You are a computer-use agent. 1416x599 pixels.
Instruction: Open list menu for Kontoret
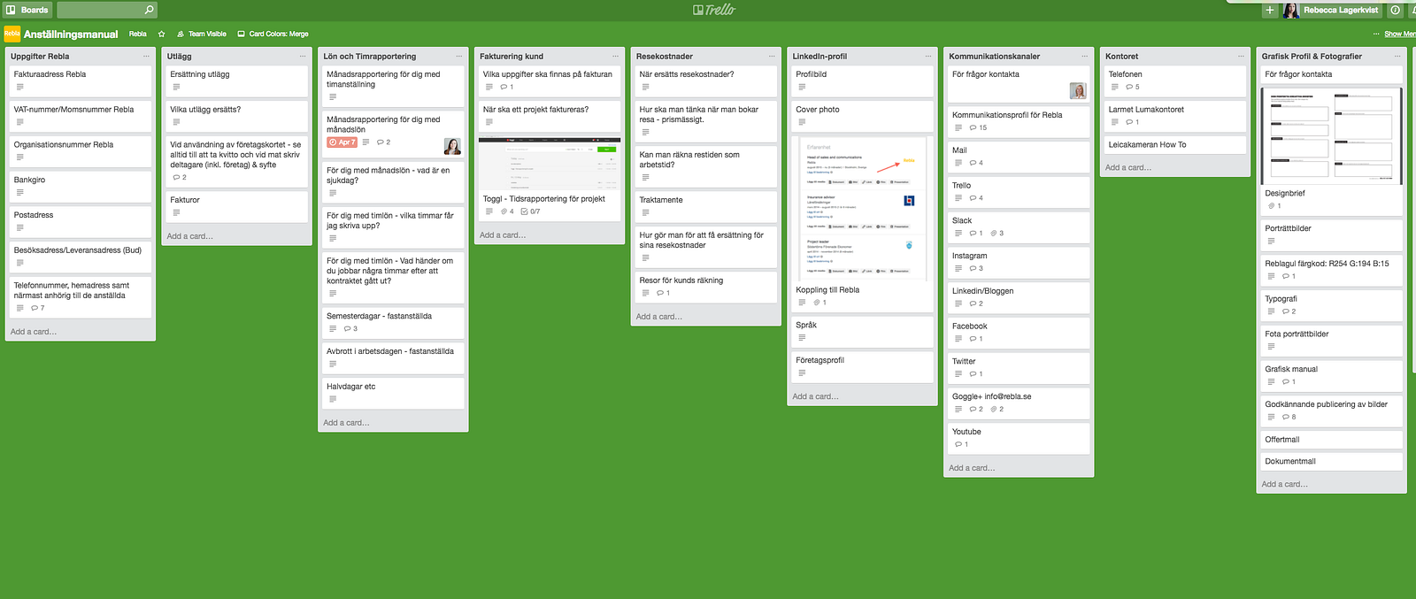click(x=1241, y=56)
